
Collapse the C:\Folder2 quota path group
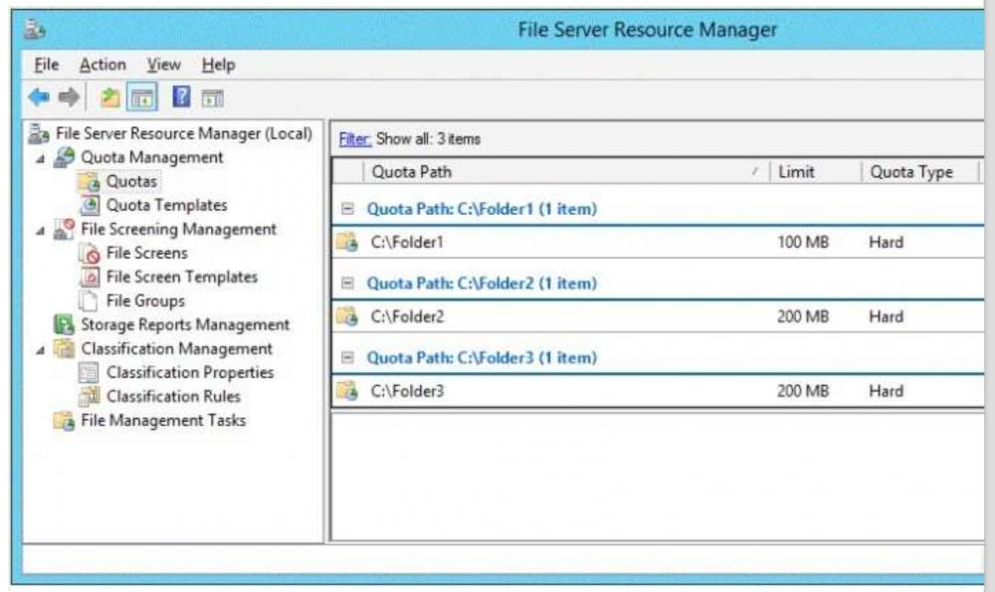point(347,284)
